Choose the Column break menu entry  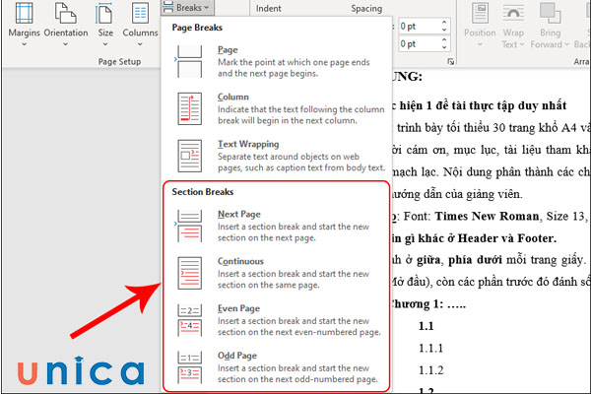[277, 108]
